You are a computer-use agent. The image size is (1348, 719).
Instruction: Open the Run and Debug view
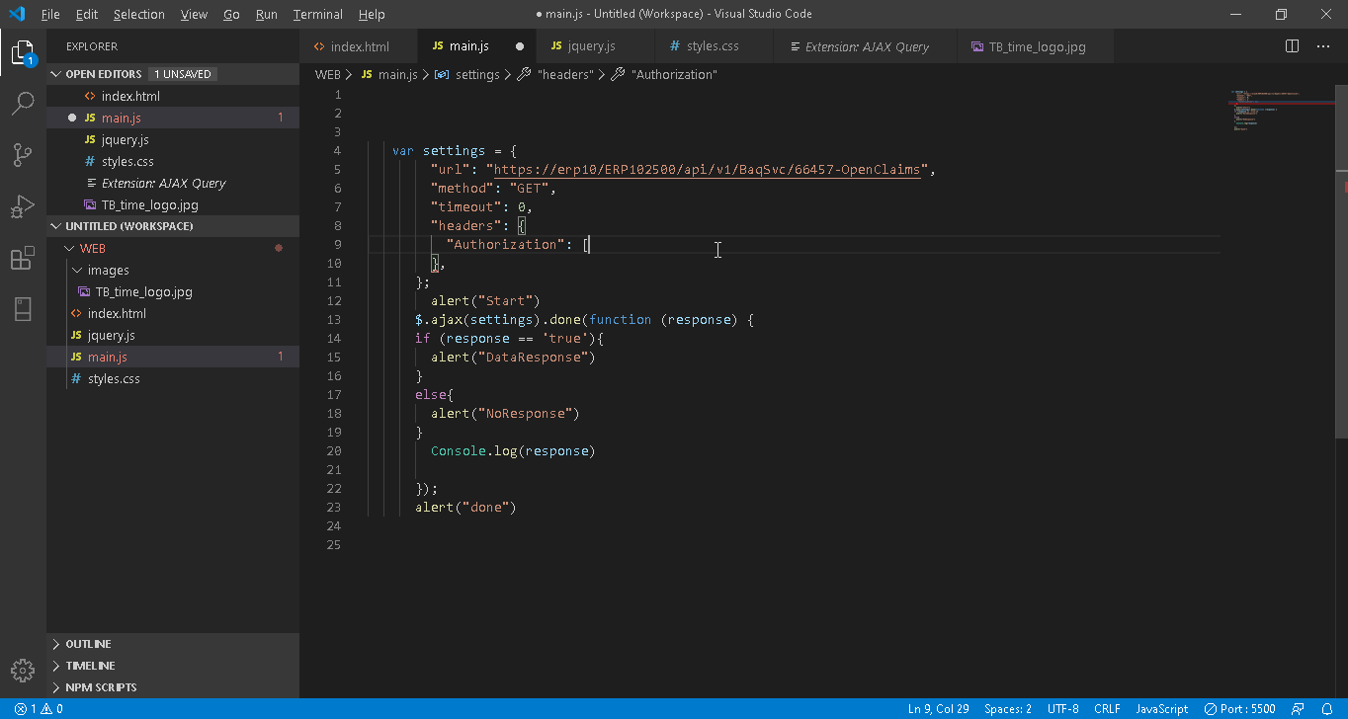coord(23,206)
